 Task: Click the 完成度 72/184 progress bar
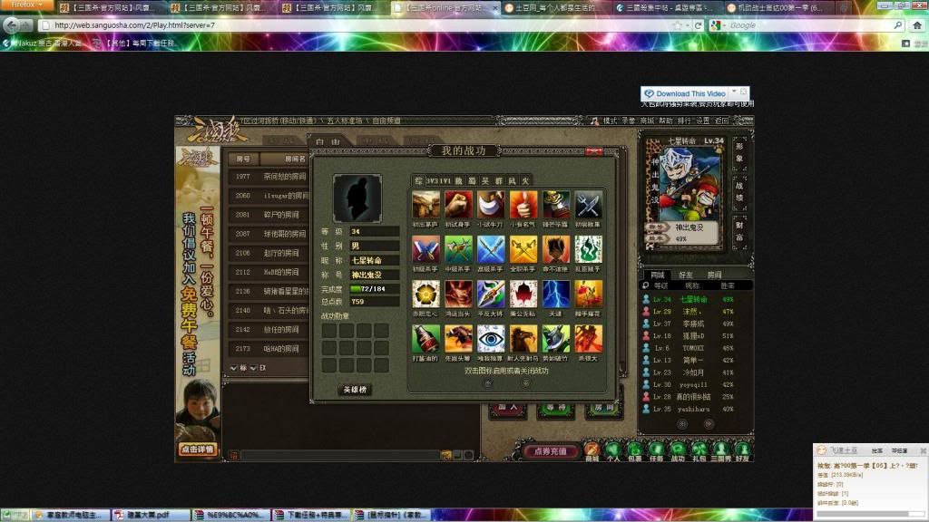pyautogui.click(x=374, y=289)
